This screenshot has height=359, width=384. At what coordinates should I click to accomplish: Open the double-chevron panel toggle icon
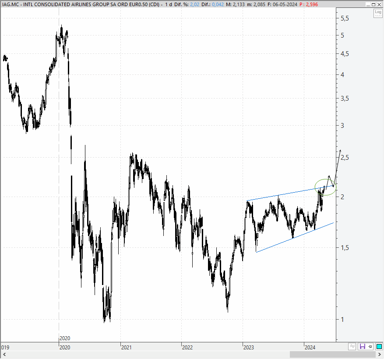pyautogui.click(x=352, y=346)
